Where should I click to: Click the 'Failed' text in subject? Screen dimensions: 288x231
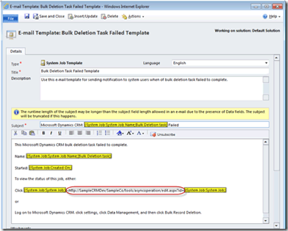tap(173, 125)
